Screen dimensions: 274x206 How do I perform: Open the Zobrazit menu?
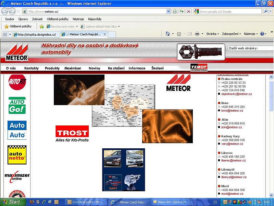(x=37, y=19)
